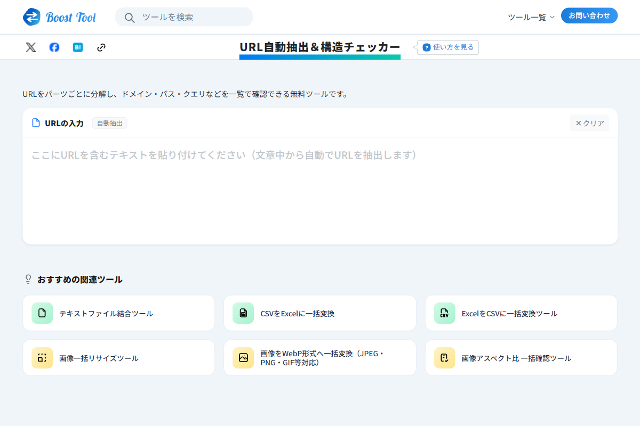Click the question mark help icon
The width and height of the screenshot is (640, 426).
pos(427,47)
